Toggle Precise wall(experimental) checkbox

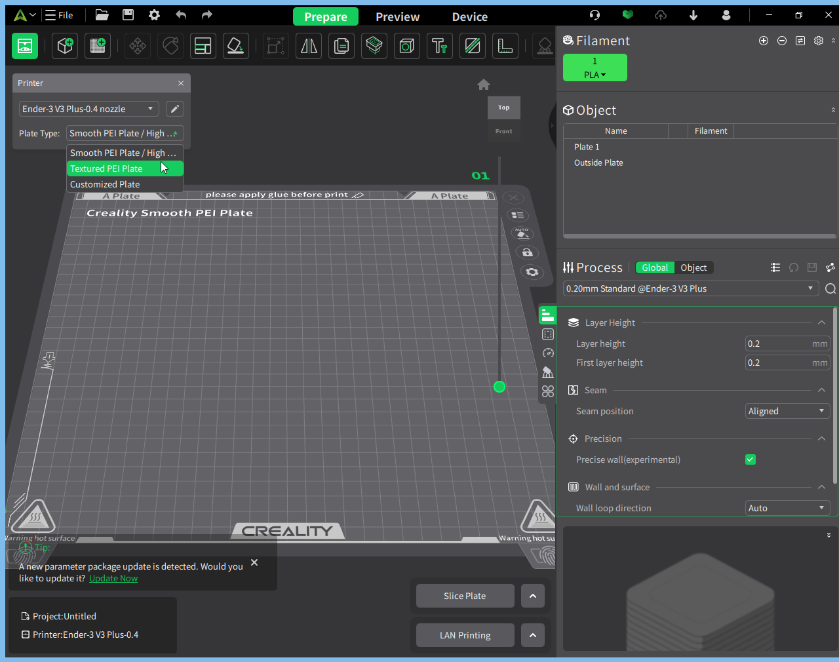(751, 459)
